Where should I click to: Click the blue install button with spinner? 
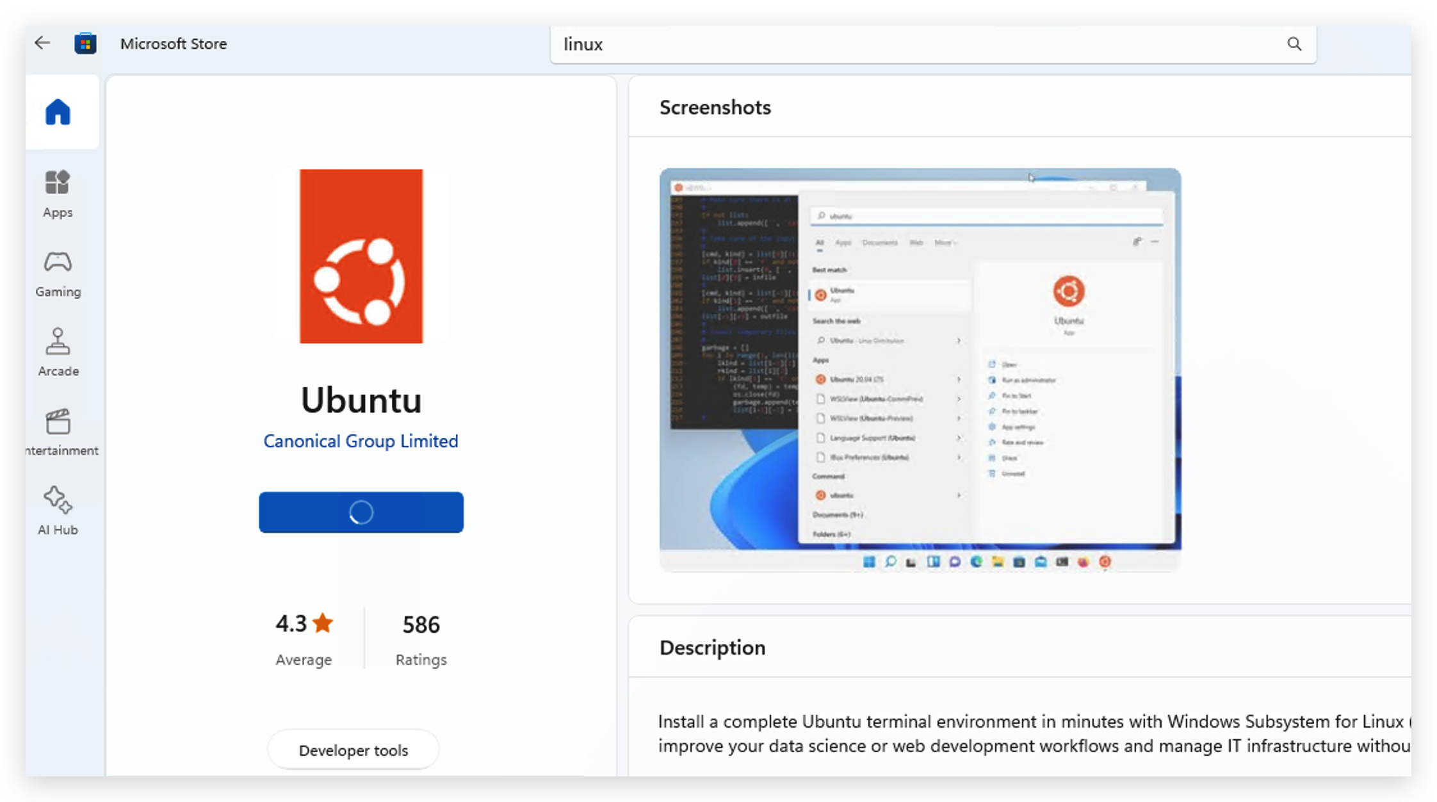point(361,512)
